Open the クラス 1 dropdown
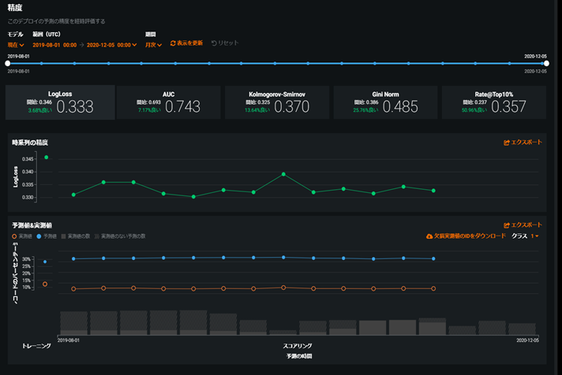 click(x=534, y=236)
